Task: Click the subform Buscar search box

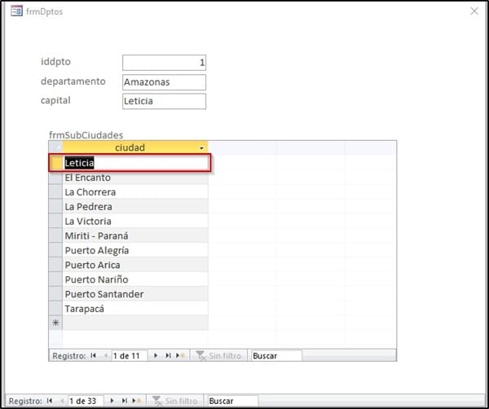Action: click(x=276, y=356)
